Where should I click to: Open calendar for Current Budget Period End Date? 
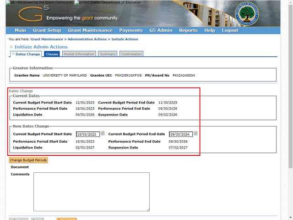[195, 133]
